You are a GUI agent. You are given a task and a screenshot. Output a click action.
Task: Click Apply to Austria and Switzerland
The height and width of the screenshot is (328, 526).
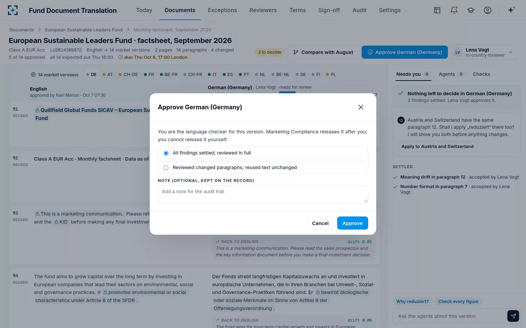pos(437,147)
